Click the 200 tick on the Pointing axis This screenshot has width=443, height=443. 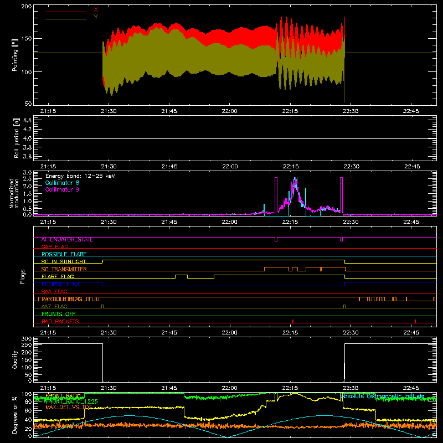(x=27, y=6)
